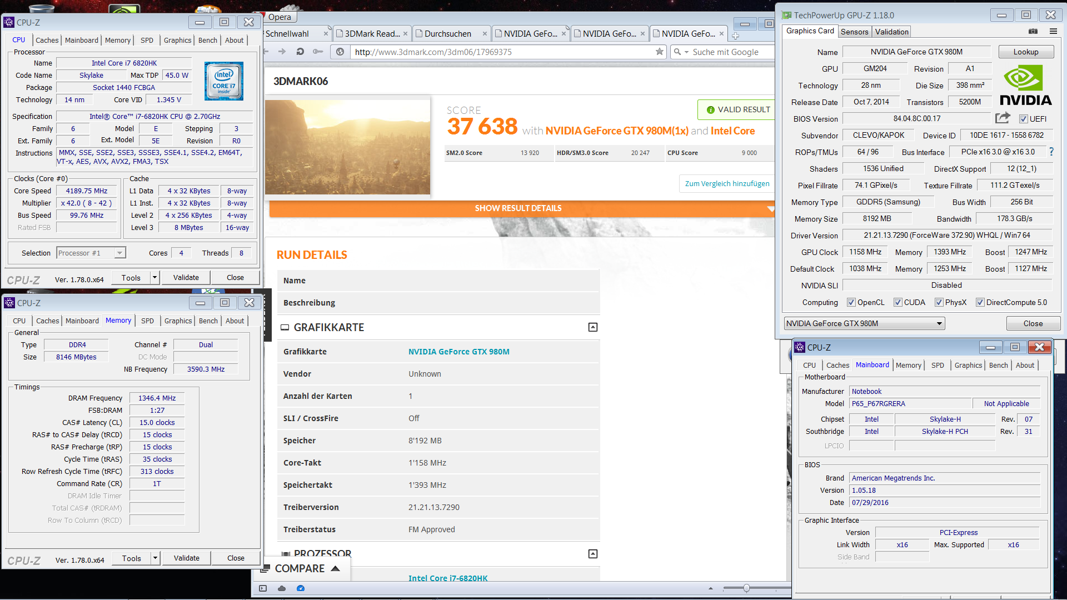Click the globe site info icon in address bar
Image resolution: width=1067 pixels, height=600 pixels.
(x=340, y=52)
